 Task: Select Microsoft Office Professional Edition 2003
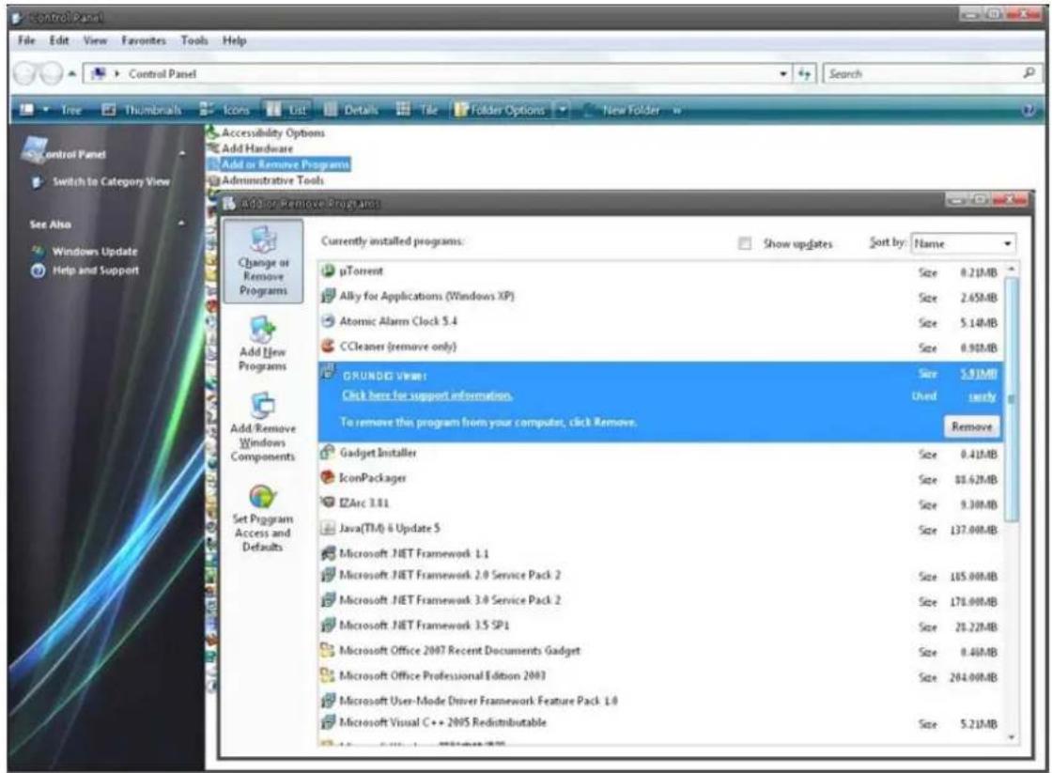pos(660,675)
